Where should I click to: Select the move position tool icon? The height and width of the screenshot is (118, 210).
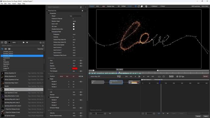pos(136,6)
